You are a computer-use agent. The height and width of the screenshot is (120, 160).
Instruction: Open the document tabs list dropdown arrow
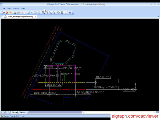158,16
